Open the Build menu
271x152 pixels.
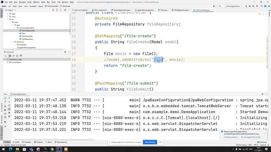pyautogui.click(x=43, y=2)
